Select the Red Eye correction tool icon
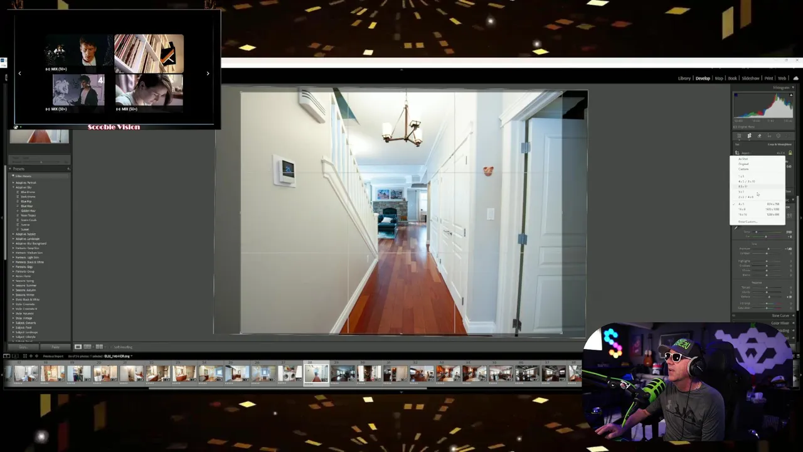This screenshot has height=452, width=803. pyautogui.click(x=769, y=136)
